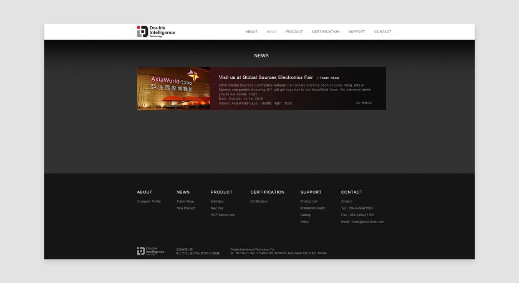519x283 pixels.
Task: Click the PRODUCT heading in footer
Action: pos(221,192)
